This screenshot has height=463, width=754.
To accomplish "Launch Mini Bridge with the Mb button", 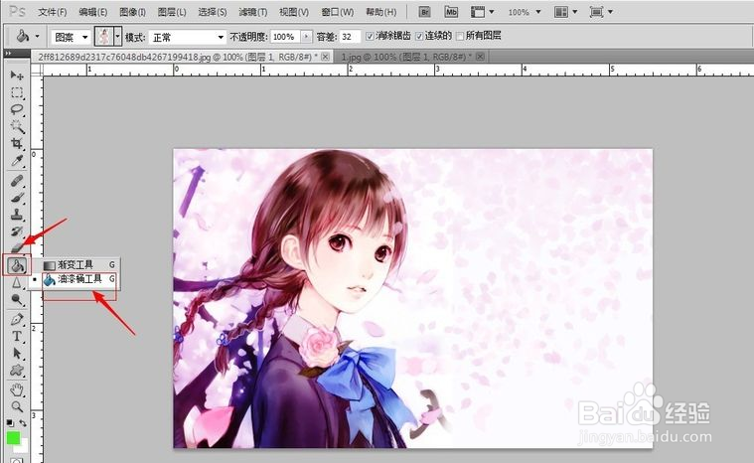I will (x=451, y=12).
